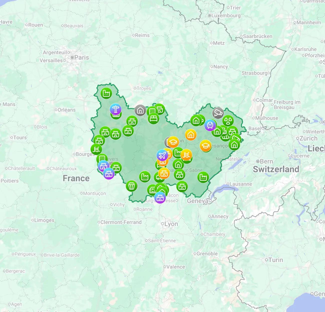This screenshot has width=325, height=312.
Task: Select the green bed marker
Action: pos(153,118)
